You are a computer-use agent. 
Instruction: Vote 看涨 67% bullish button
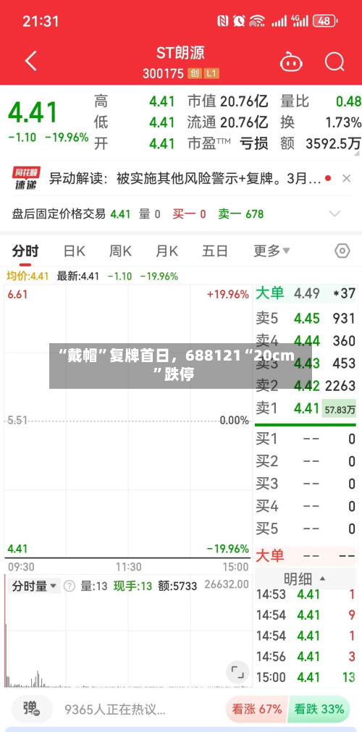coord(257,709)
